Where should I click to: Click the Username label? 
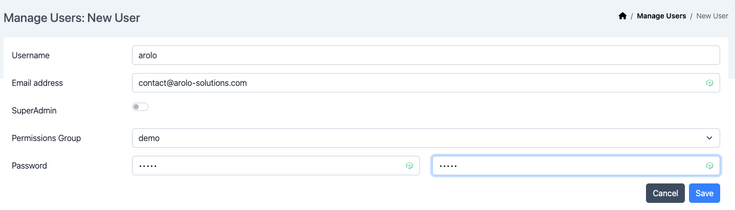tap(31, 55)
